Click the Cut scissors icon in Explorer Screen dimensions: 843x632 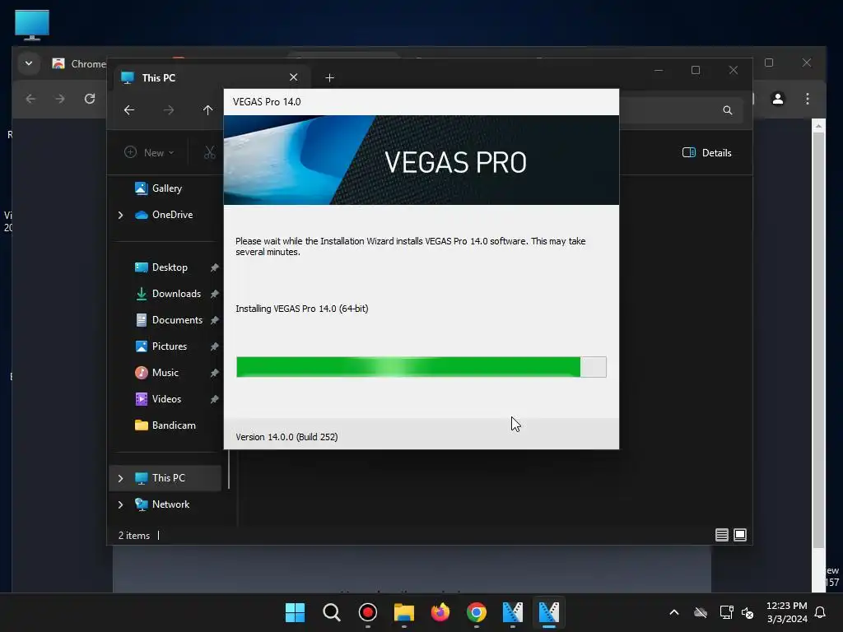coord(210,152)
